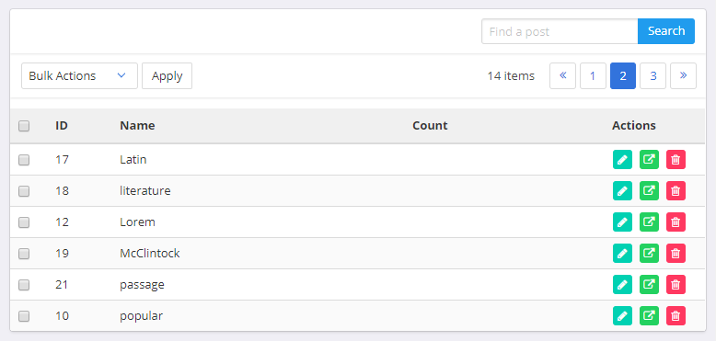
Task: Delete the literature row via trash icon
Action: coord(676,190)
